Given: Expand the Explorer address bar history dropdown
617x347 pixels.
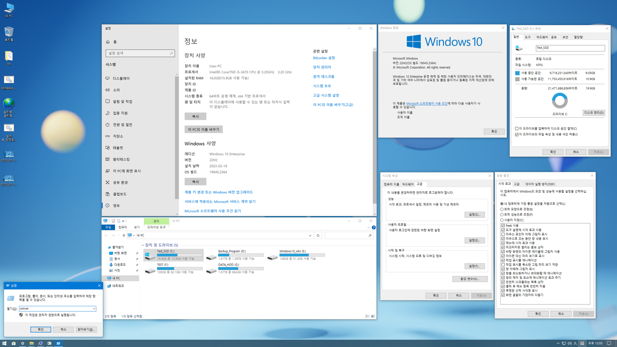Looking at the screenshot, I should (x=310, y=235).
